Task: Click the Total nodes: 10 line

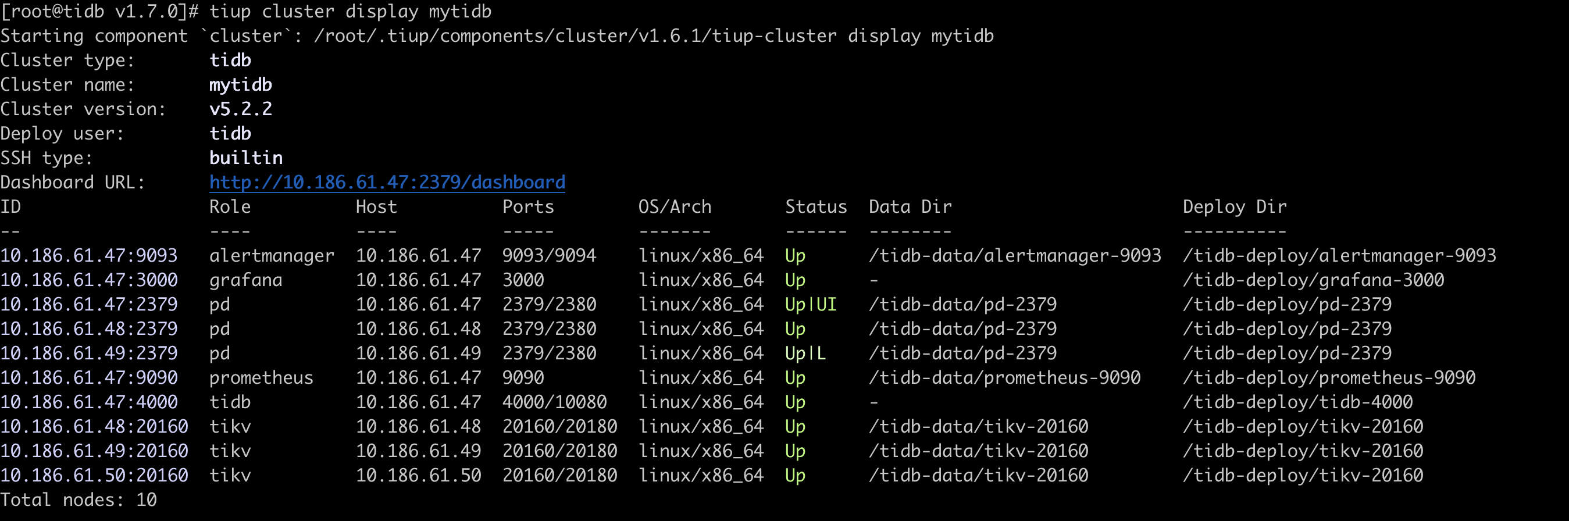Action: pyautogui.click(x=79, y=499)
